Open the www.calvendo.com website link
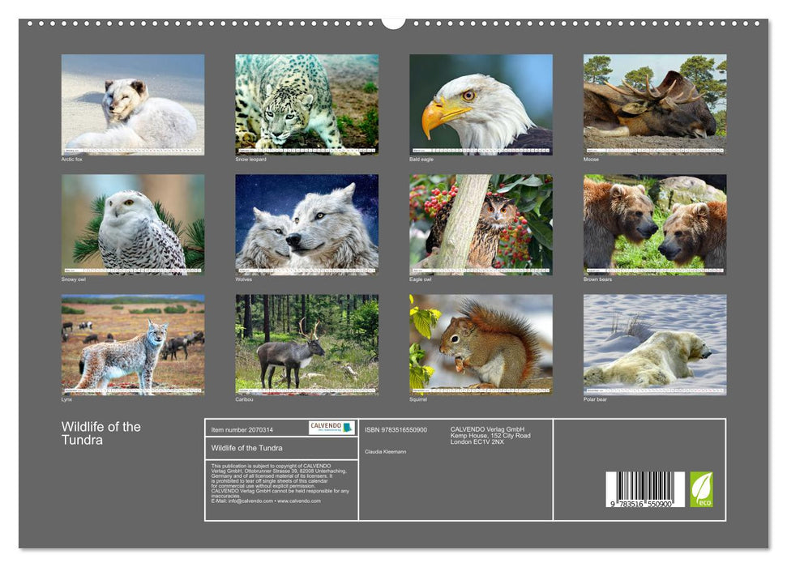Image resolution: width=787 pixels, height=567 pixels. click(x=299, y=502)
